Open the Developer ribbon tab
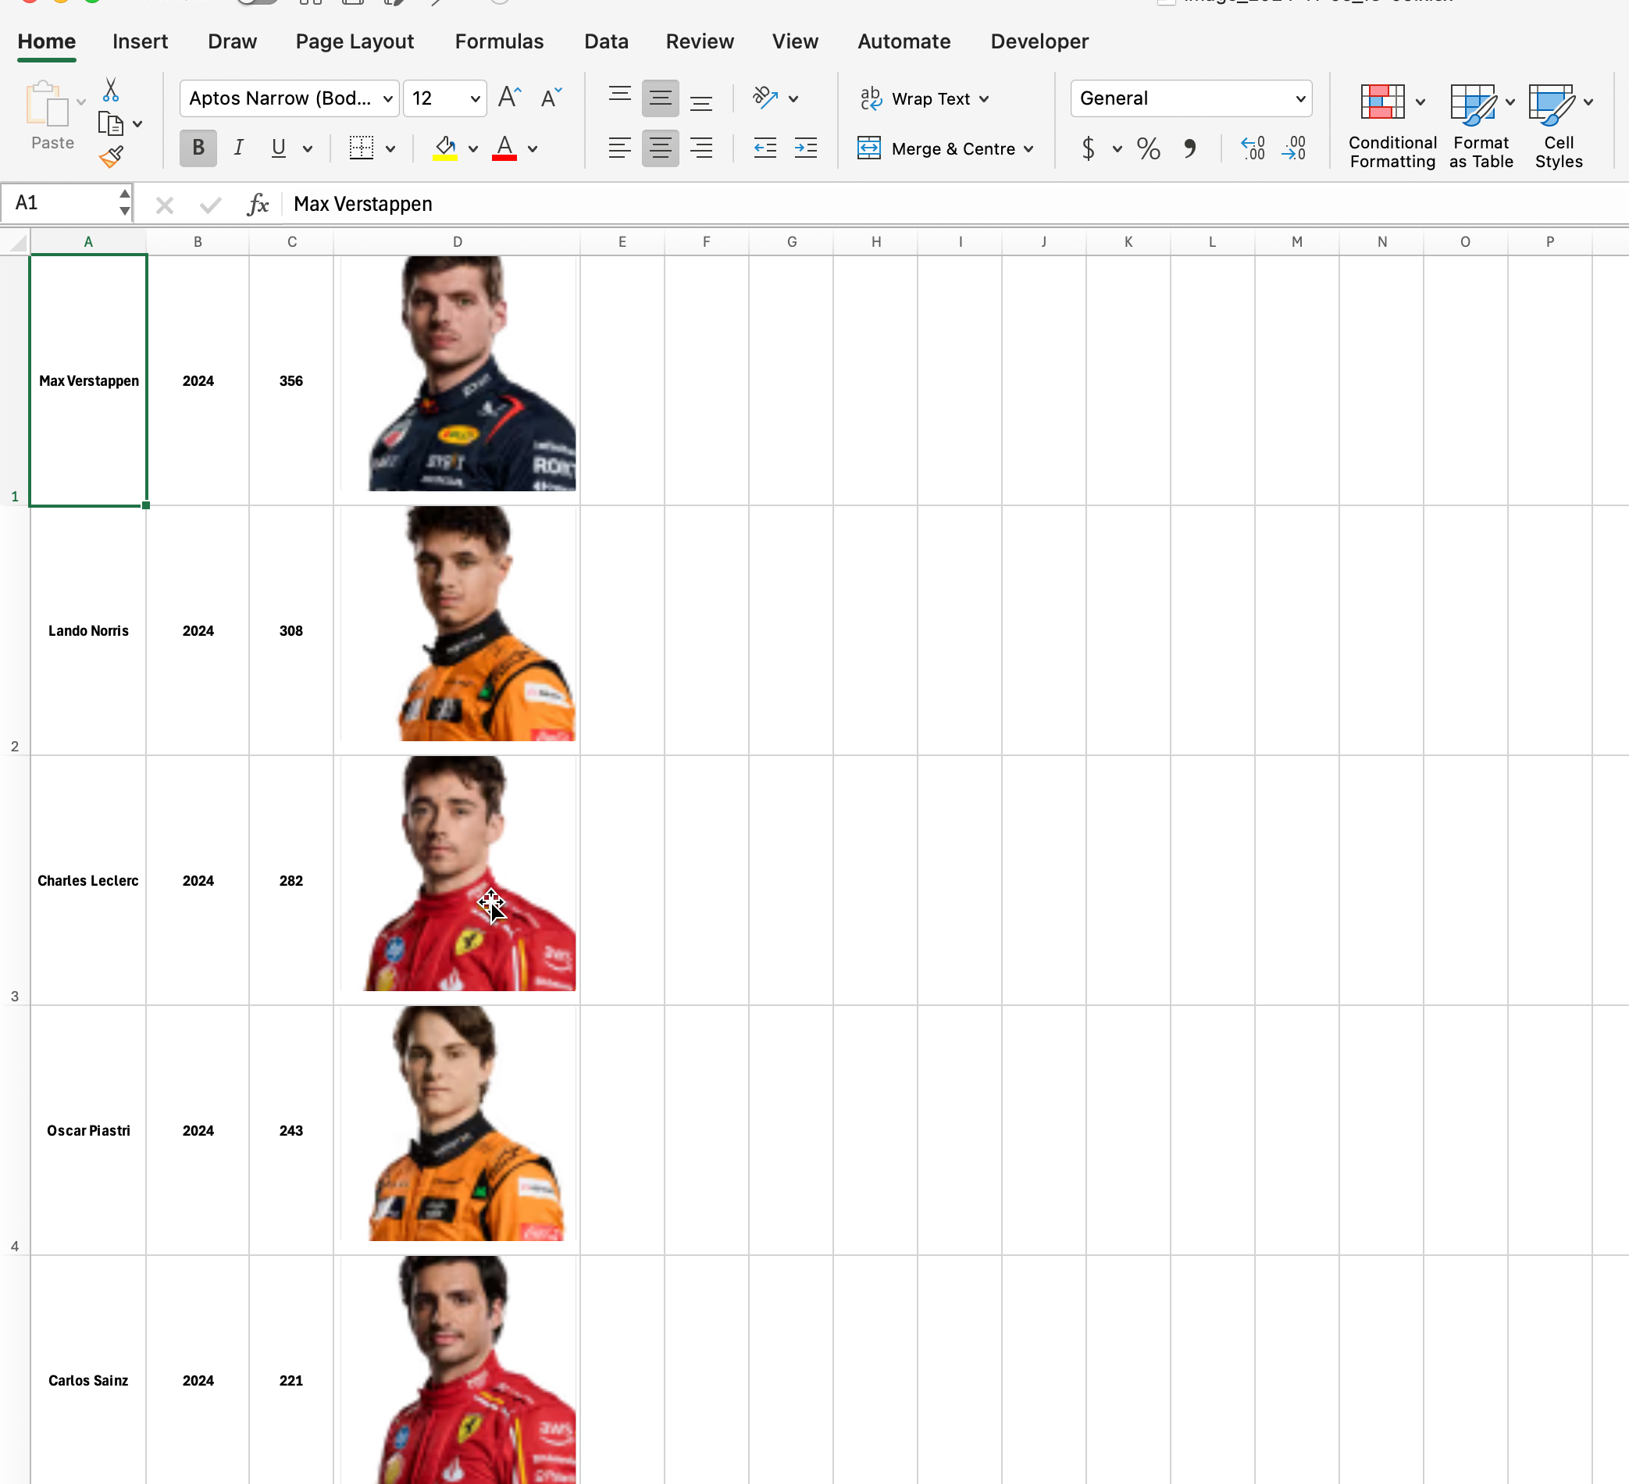Screen dimensions: 1629x1484 pyautogui.click(x=1039, y=41)
